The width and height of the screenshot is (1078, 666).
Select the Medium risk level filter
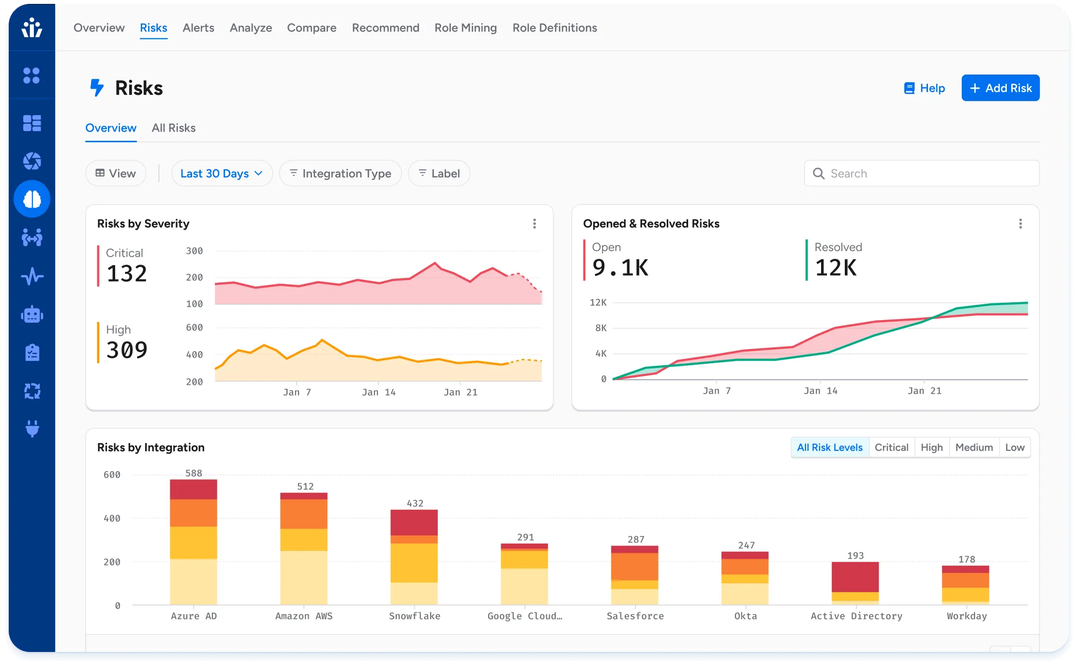pyautogui.click(x=973, y=447)
